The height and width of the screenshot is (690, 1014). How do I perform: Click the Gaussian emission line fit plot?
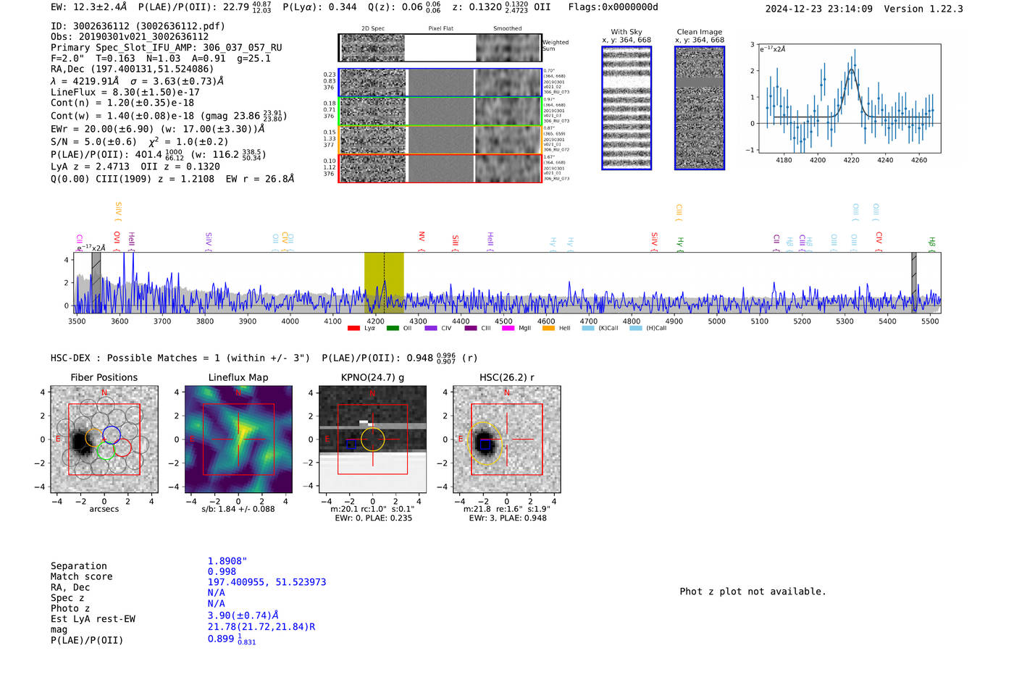850,98
